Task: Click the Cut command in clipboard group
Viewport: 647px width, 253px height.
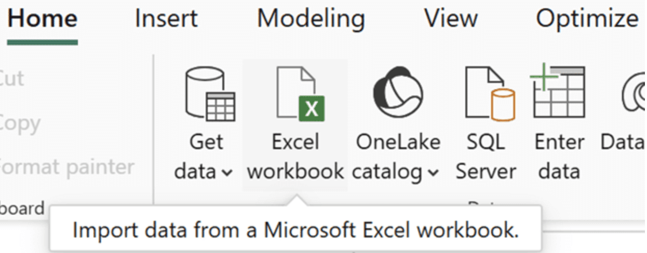Action: [x=11, y=78]
